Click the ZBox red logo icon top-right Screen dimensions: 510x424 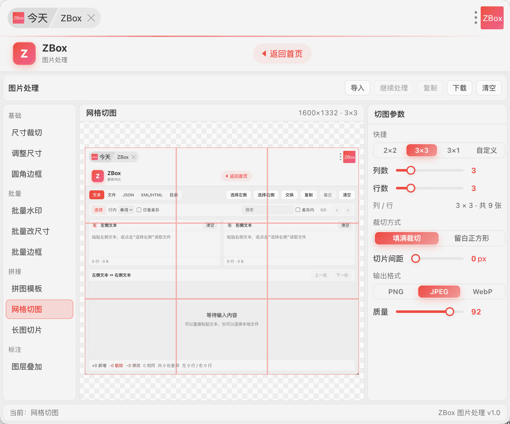(492, 18)
